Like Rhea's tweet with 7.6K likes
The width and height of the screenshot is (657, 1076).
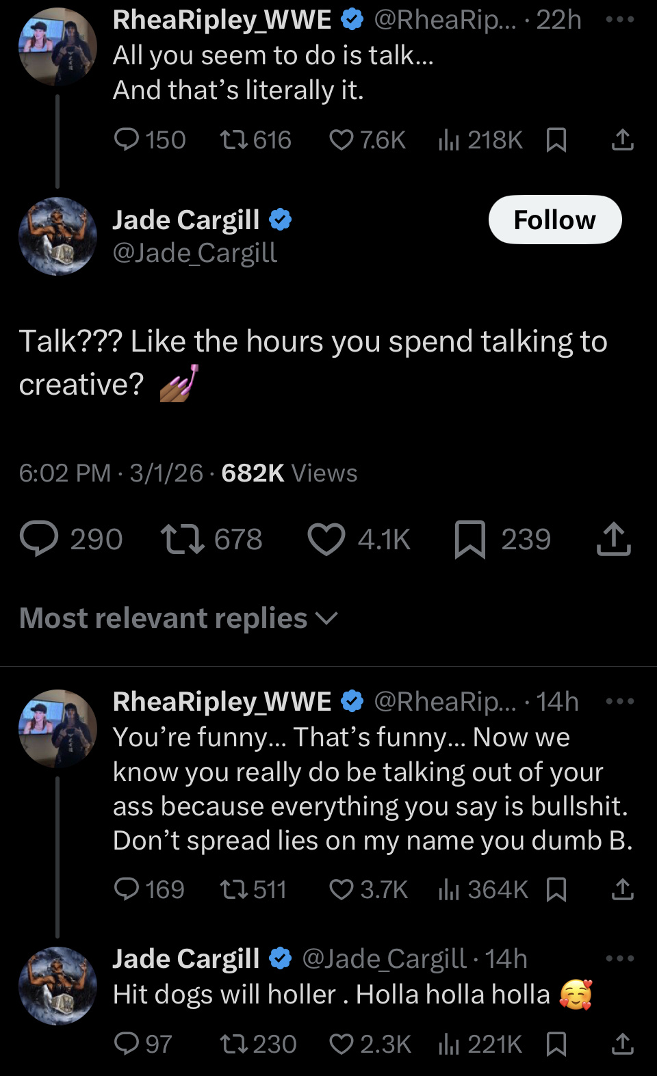click(341, 140)
